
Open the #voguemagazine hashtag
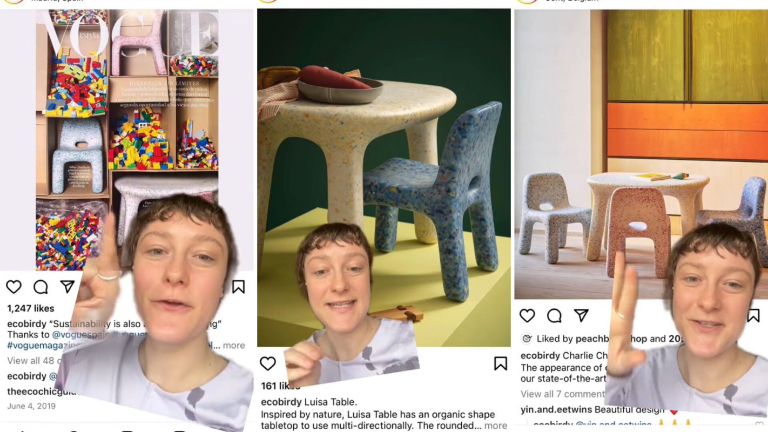(x=38, y=346)
